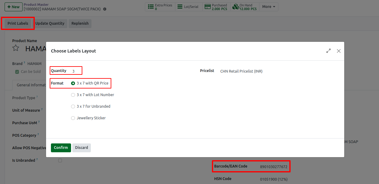Open the More dropdown menu

coord(268,7)
